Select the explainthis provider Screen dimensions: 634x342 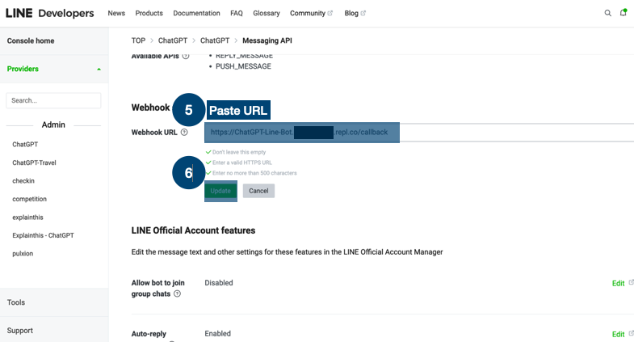click(x=28, y=217)
